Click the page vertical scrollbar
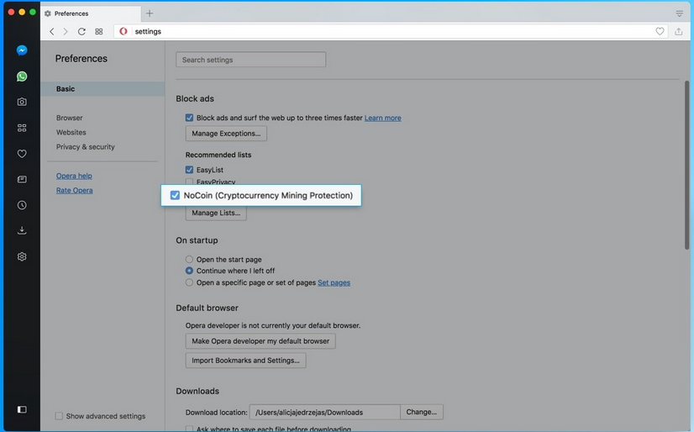This screenshot has width=694, height=432. coord(687,165)
